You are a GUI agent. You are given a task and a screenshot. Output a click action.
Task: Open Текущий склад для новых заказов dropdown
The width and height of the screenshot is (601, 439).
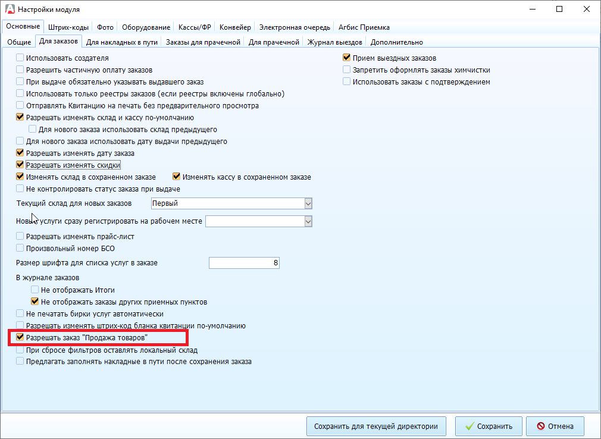(x=308, y=203)
